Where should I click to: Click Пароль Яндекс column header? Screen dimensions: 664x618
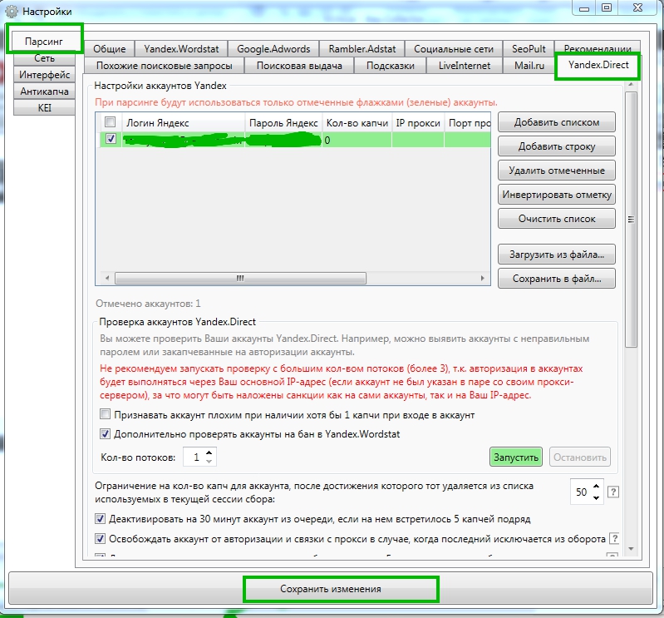coord(283,123)
